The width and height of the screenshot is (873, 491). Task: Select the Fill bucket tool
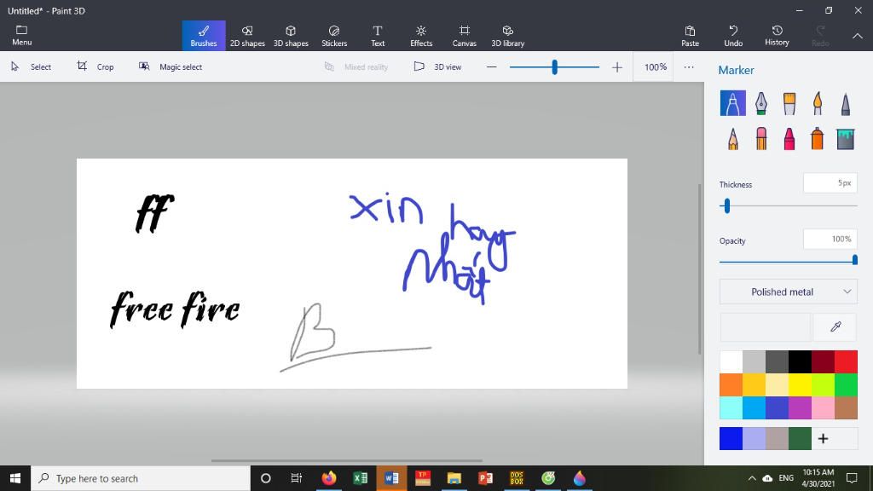[845, 139]
